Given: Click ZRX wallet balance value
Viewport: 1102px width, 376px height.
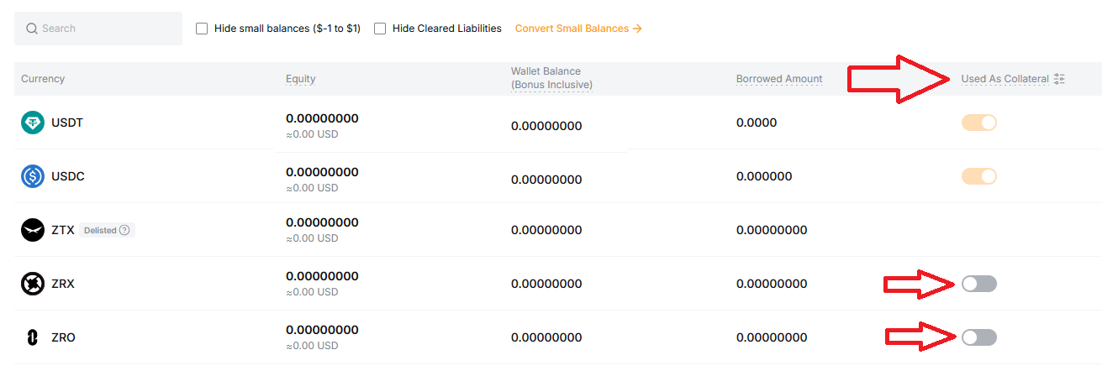Looking at the screenshot, I should pyautogui.click(x=546, y=284).
